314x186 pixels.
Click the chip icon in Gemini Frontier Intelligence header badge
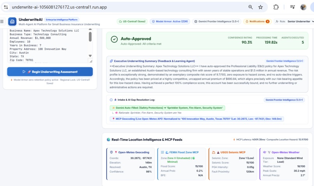(x=196, y=21)
